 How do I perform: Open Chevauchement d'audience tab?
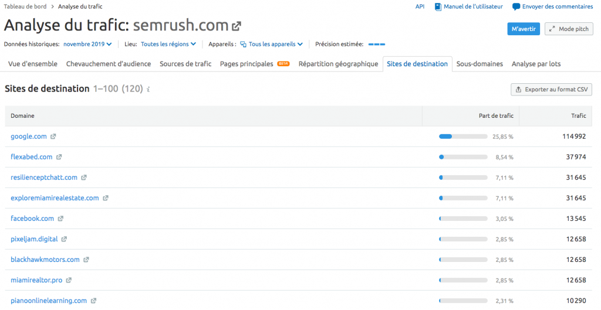point(109,64)
